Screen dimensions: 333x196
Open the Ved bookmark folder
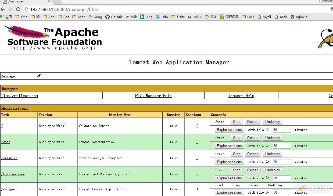49,17
